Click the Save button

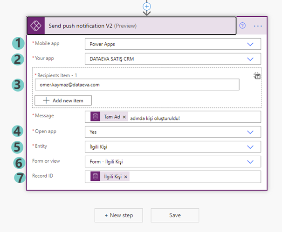click(x=175, y=215)
